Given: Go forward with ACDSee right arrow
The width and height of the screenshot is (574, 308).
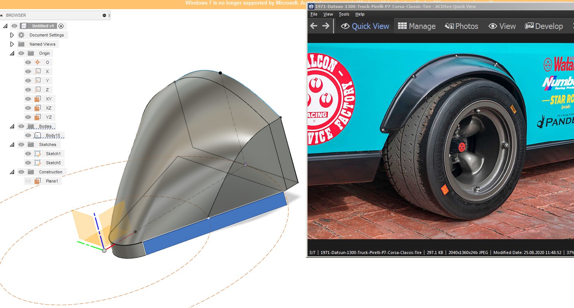Looking at the screenshot, I should [326, 26].
